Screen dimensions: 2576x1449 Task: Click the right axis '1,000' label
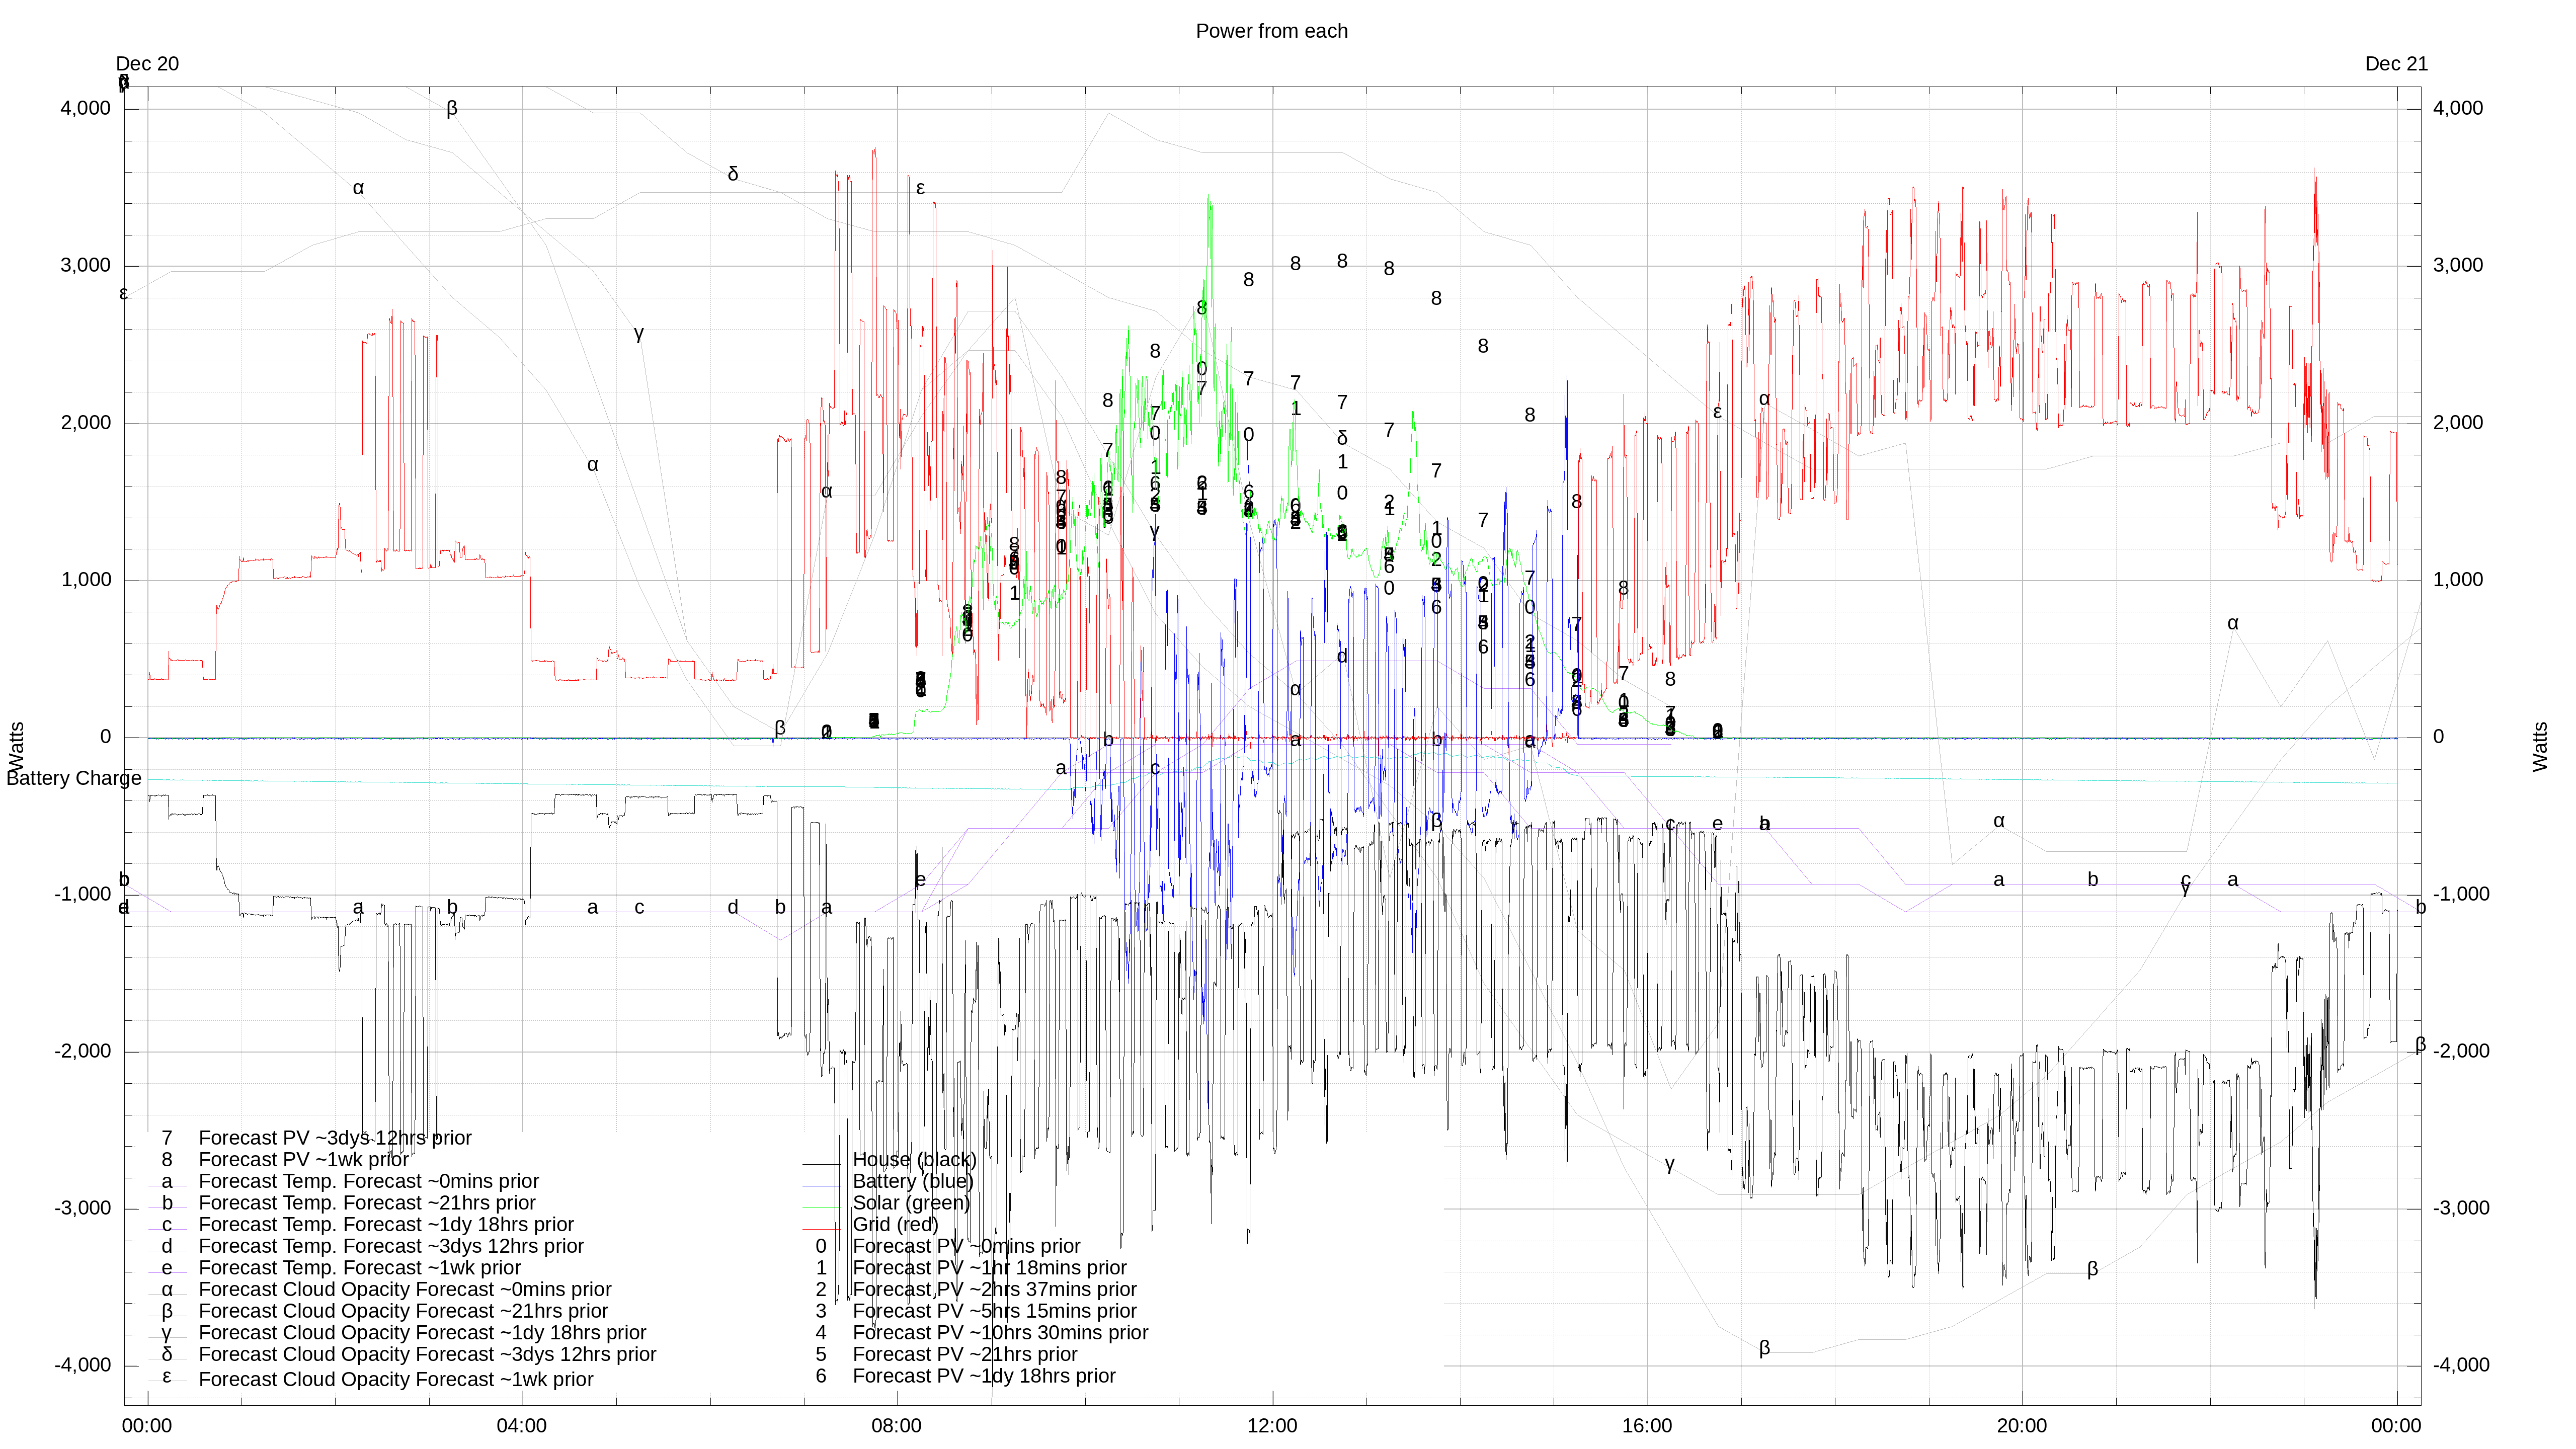click(x=2458, y=579)
